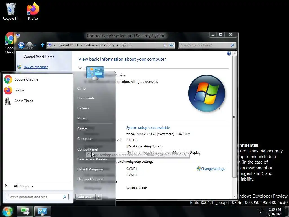289x217 pixels.
Task: Click Change settings link
Action: [x=213, y=169]
